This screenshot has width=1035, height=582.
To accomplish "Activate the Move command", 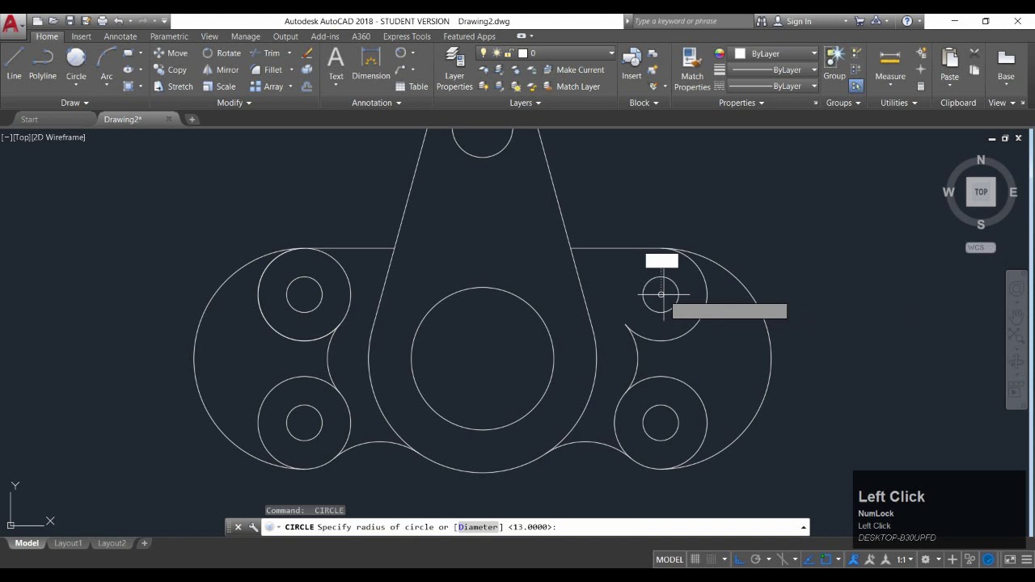I will 171,53.
